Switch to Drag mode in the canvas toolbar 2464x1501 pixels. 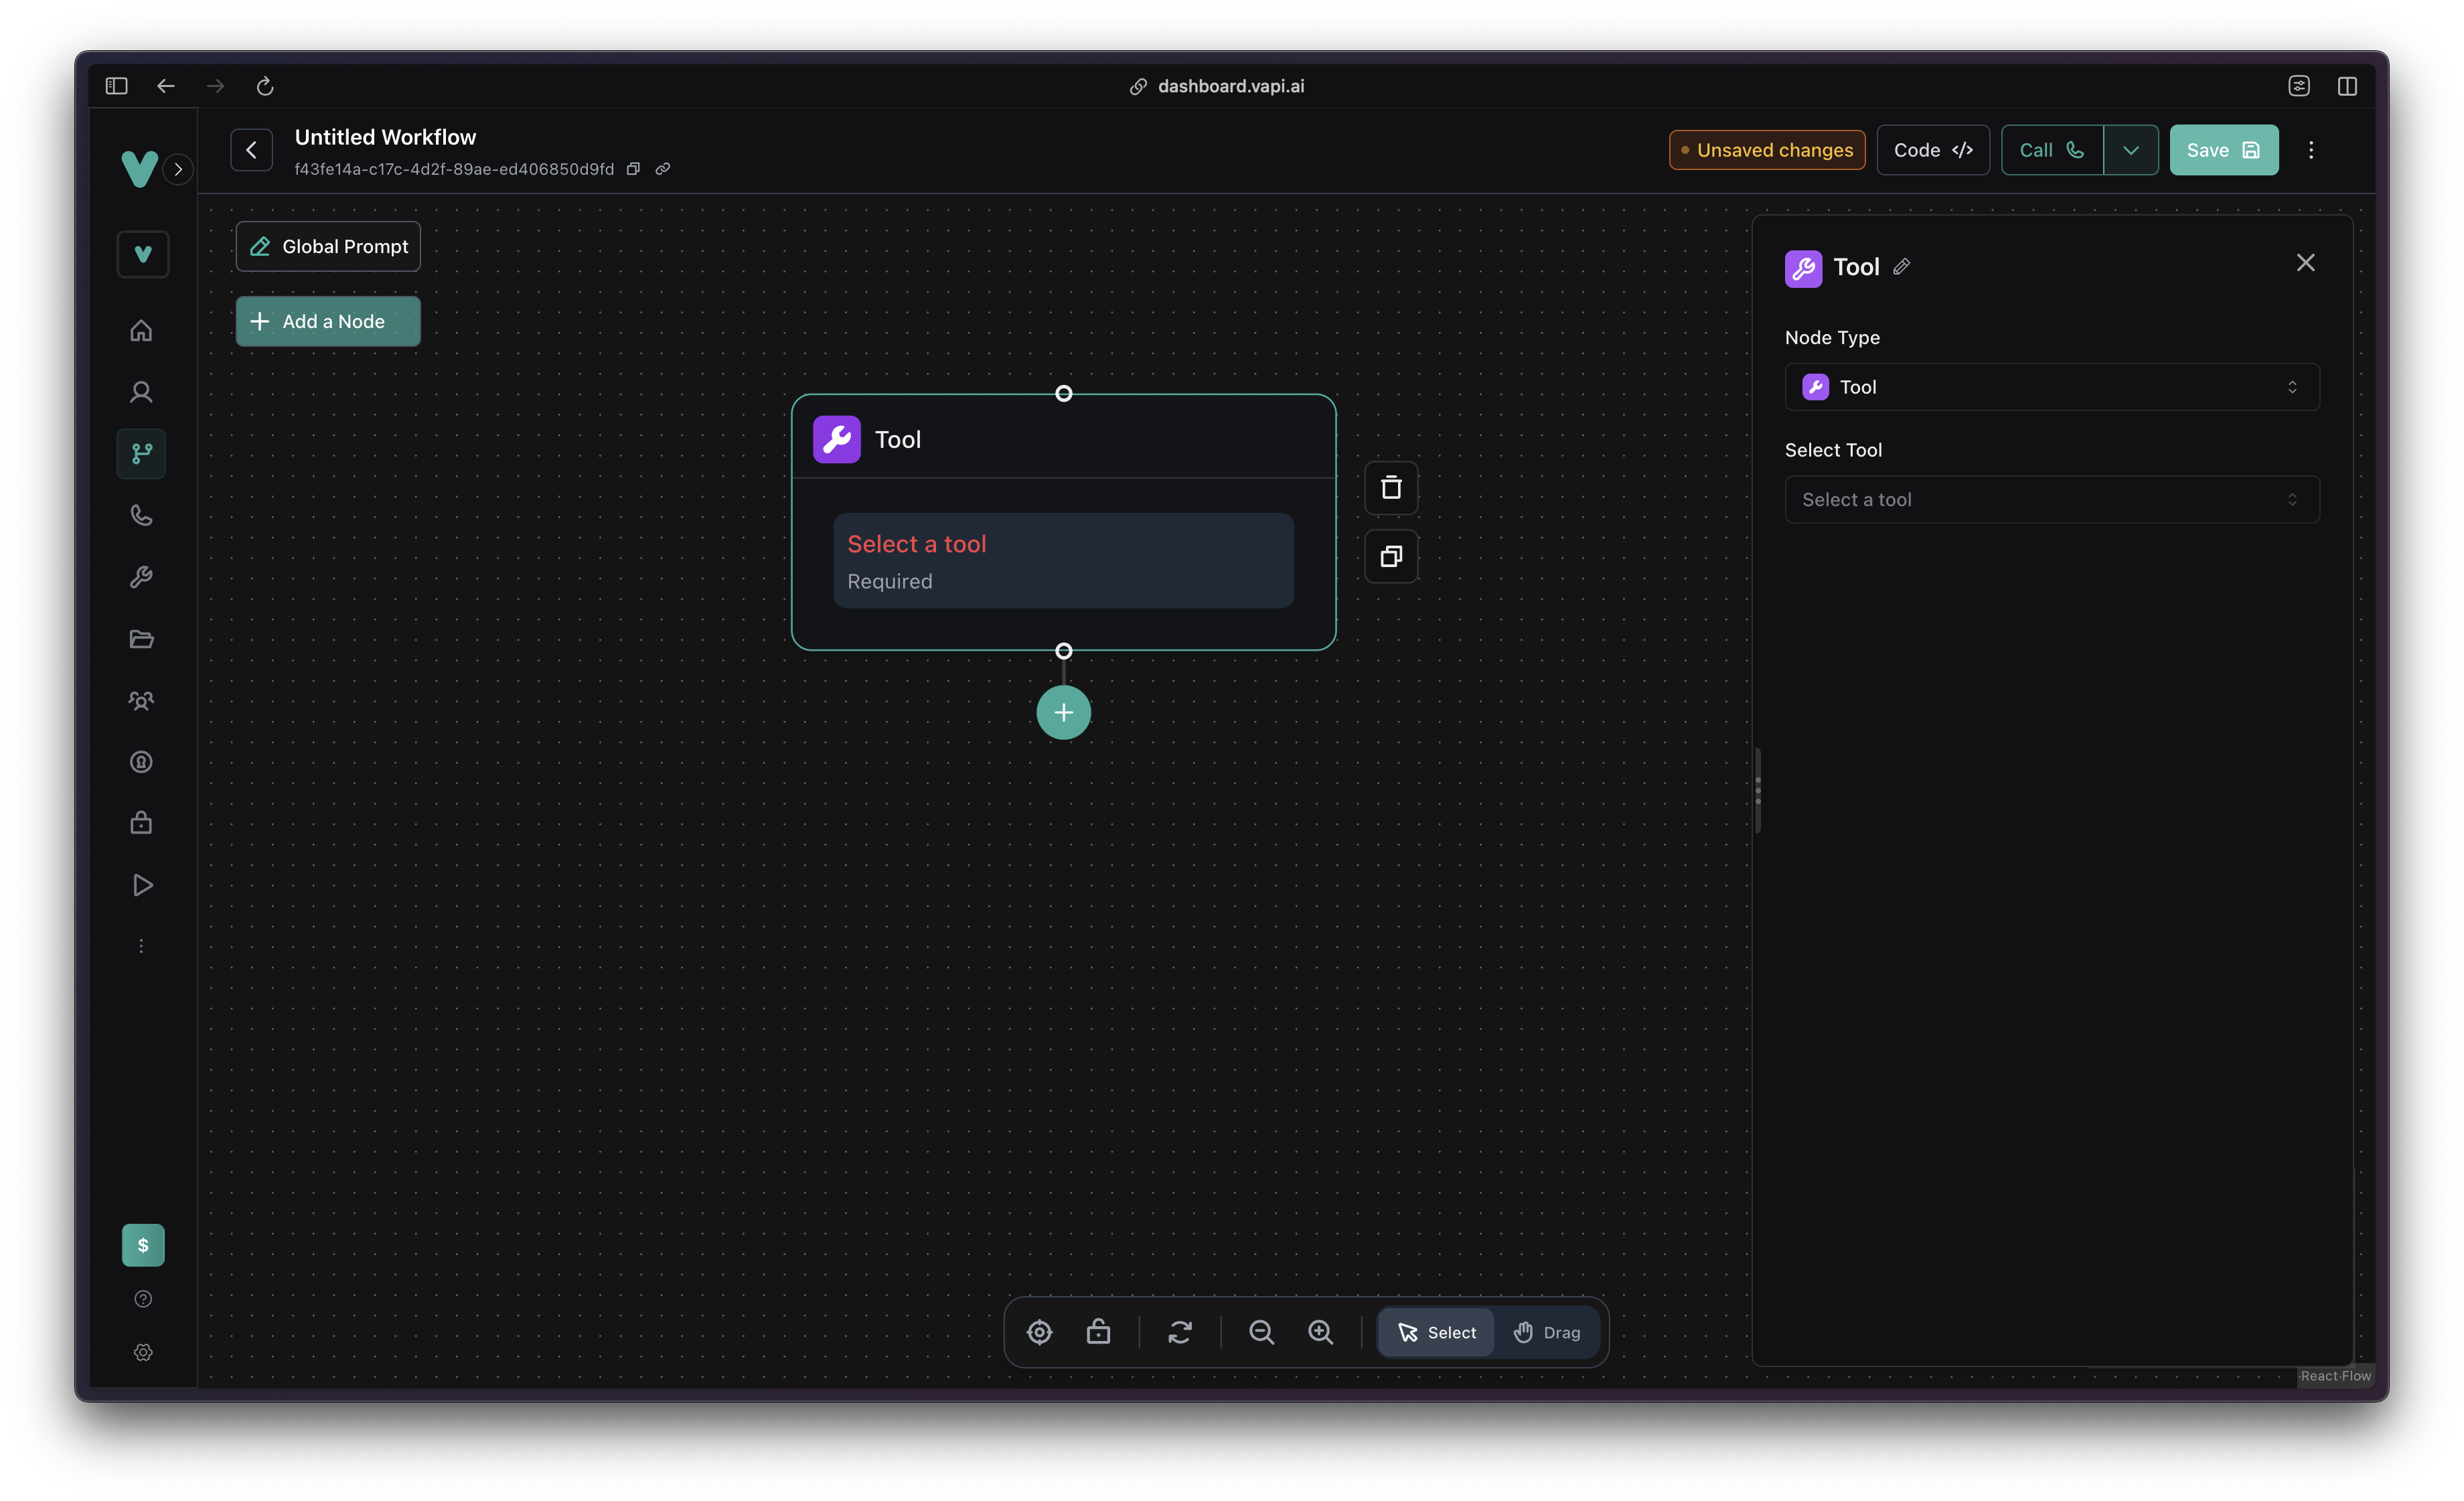pyautogui.click(x=1547, y=1332)
